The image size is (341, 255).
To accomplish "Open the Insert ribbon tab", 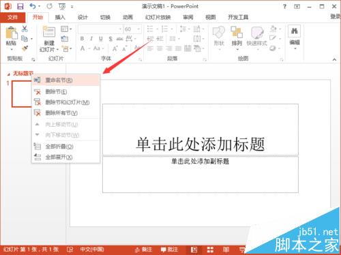I will (60, 17).
